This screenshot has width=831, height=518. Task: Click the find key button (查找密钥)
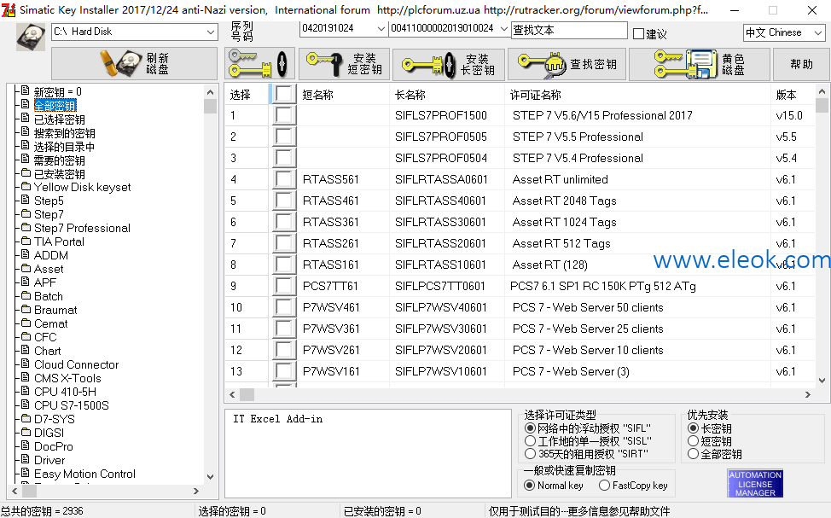point(567,64)
